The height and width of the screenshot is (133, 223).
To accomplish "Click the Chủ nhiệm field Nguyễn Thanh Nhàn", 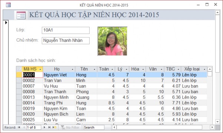I will coord(66,41).
